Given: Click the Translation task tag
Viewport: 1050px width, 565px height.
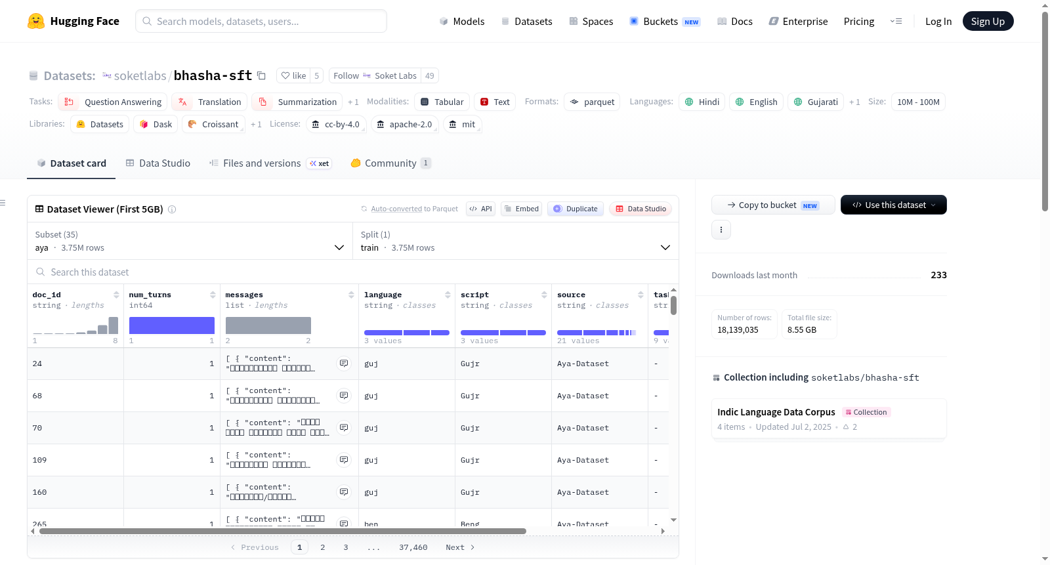Looking at the screenshot, I should coord(209,102).
